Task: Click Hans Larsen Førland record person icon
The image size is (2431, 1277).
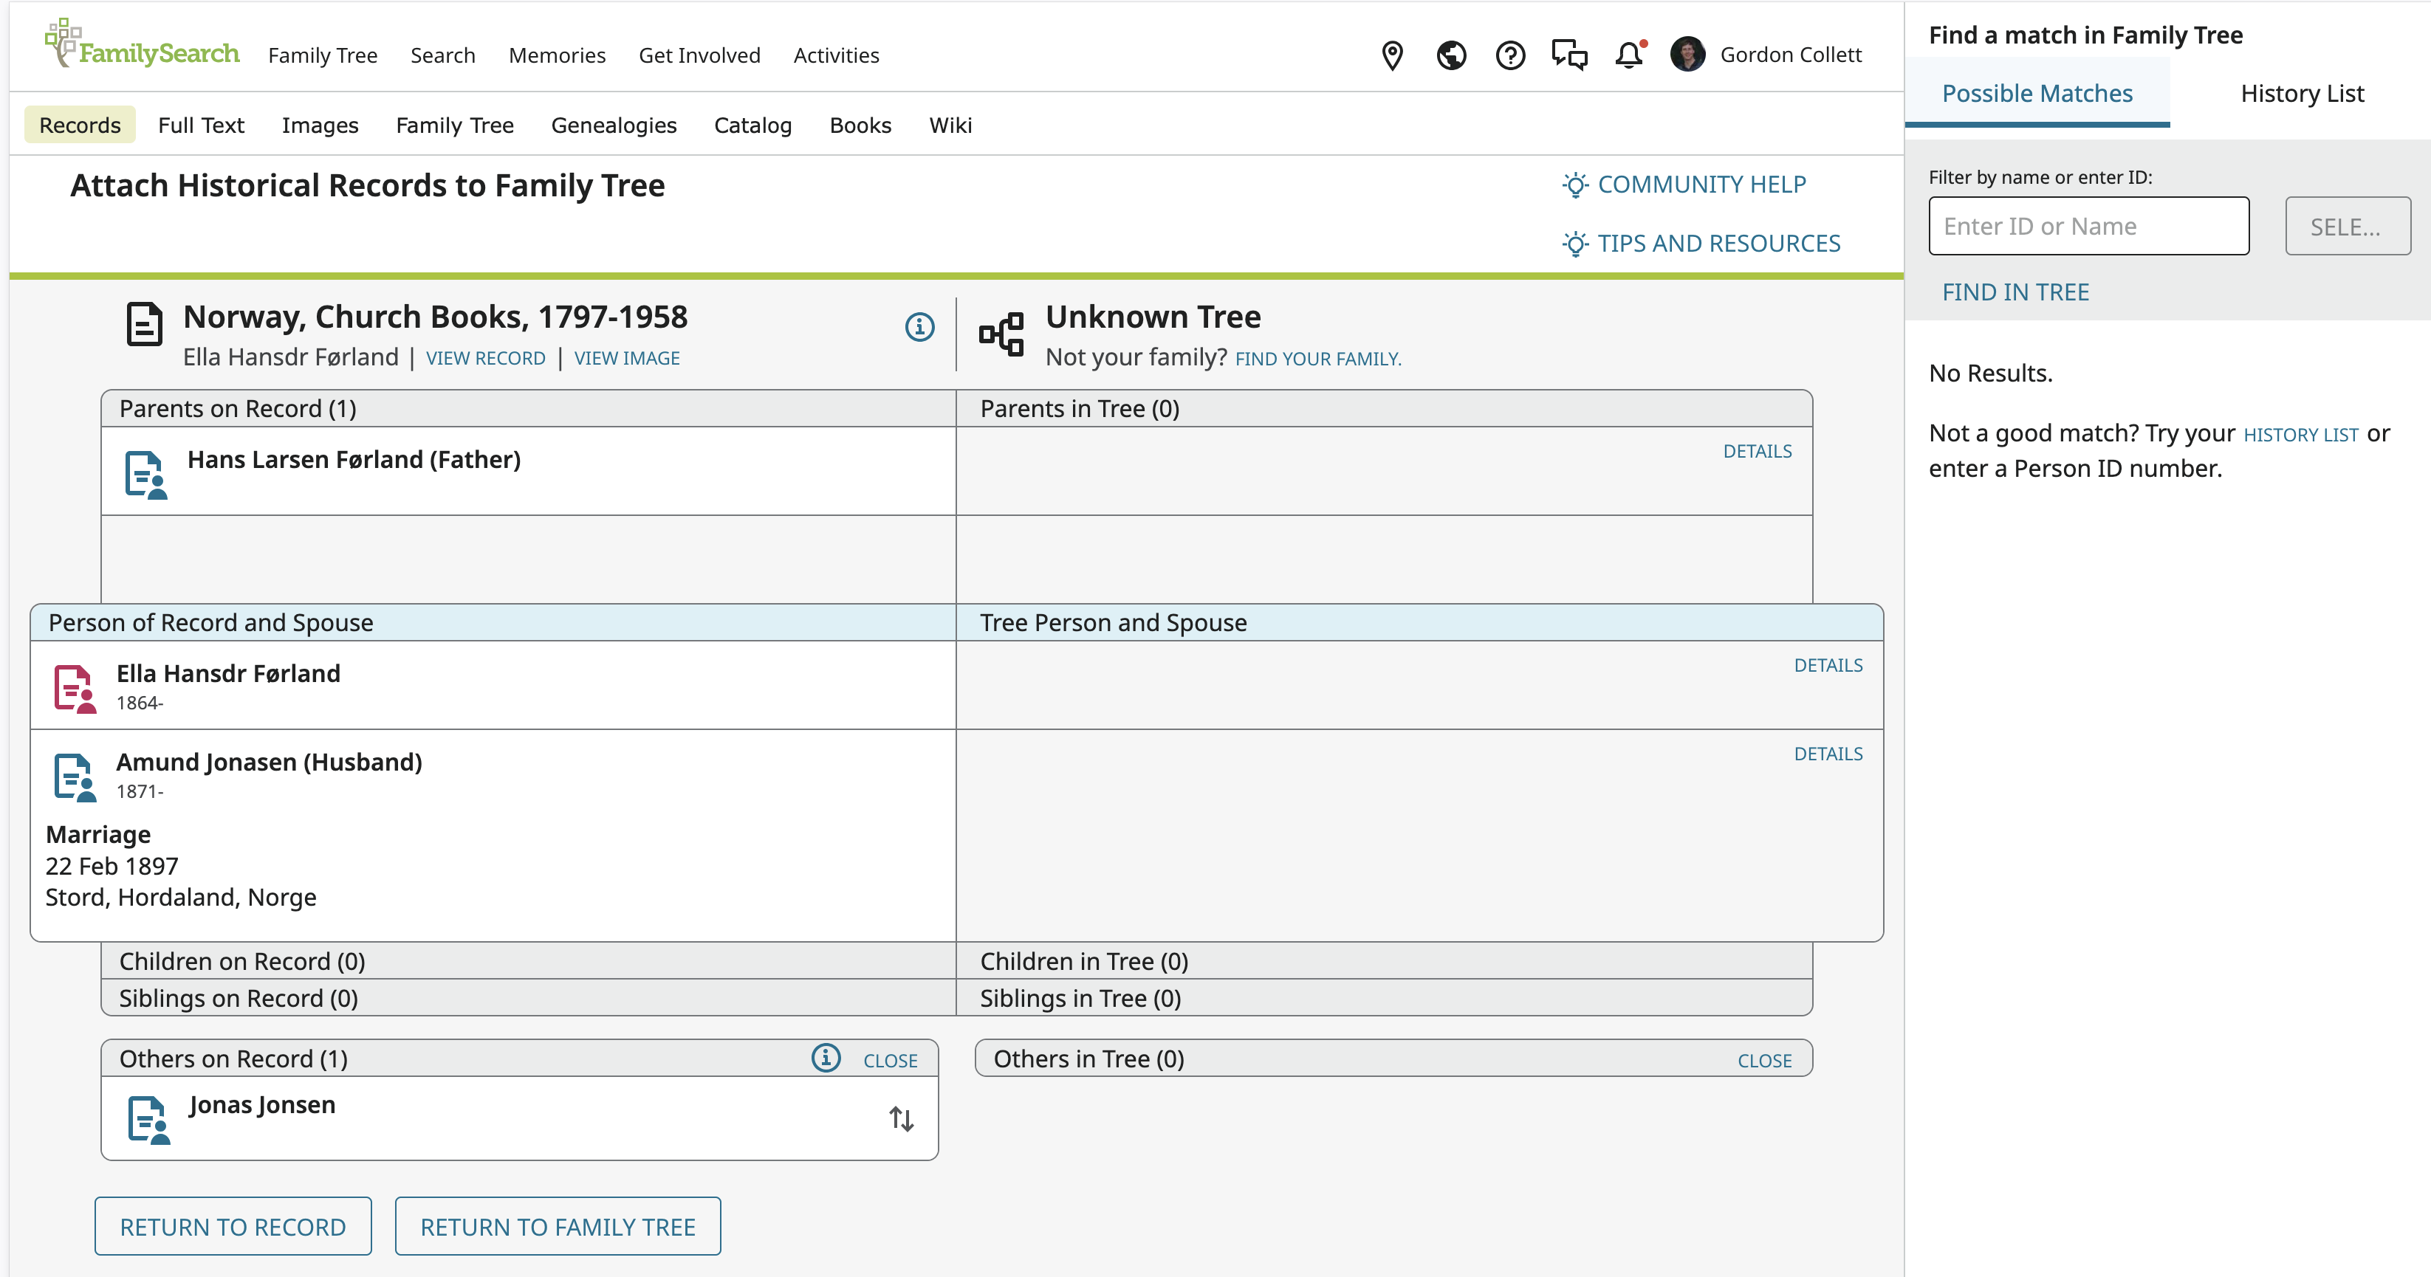Action: [x=145, y=475]
